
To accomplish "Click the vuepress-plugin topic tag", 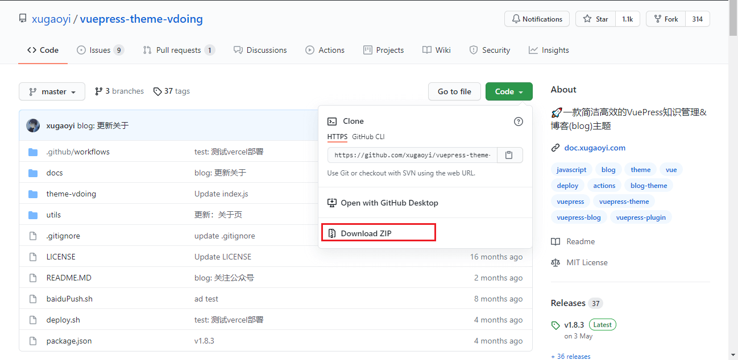I will click(x=641, y=217).
